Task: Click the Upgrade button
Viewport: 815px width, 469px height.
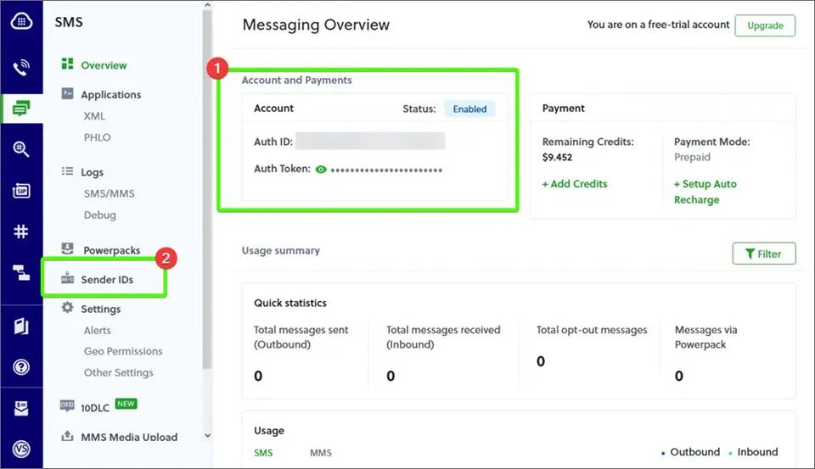Action: tap(765, 25)
